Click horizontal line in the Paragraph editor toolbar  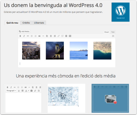(x=29, y=87)
